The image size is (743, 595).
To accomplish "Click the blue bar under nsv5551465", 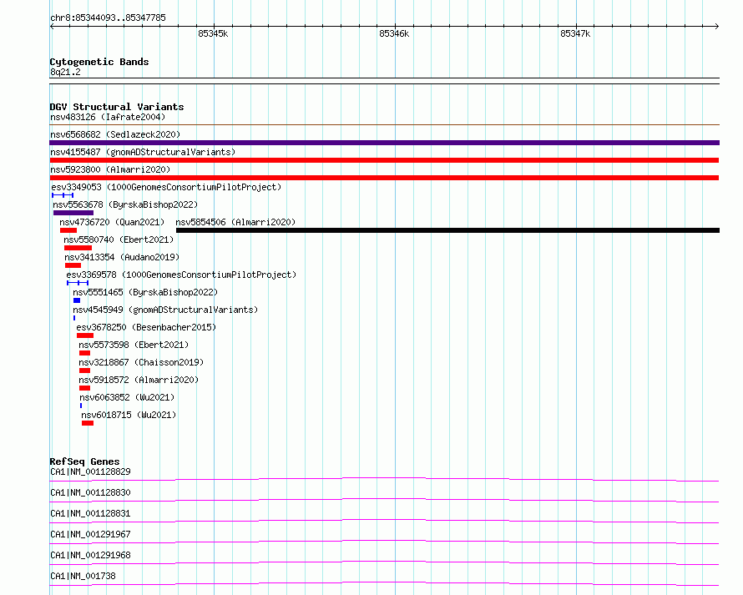I will click(77, 300).
